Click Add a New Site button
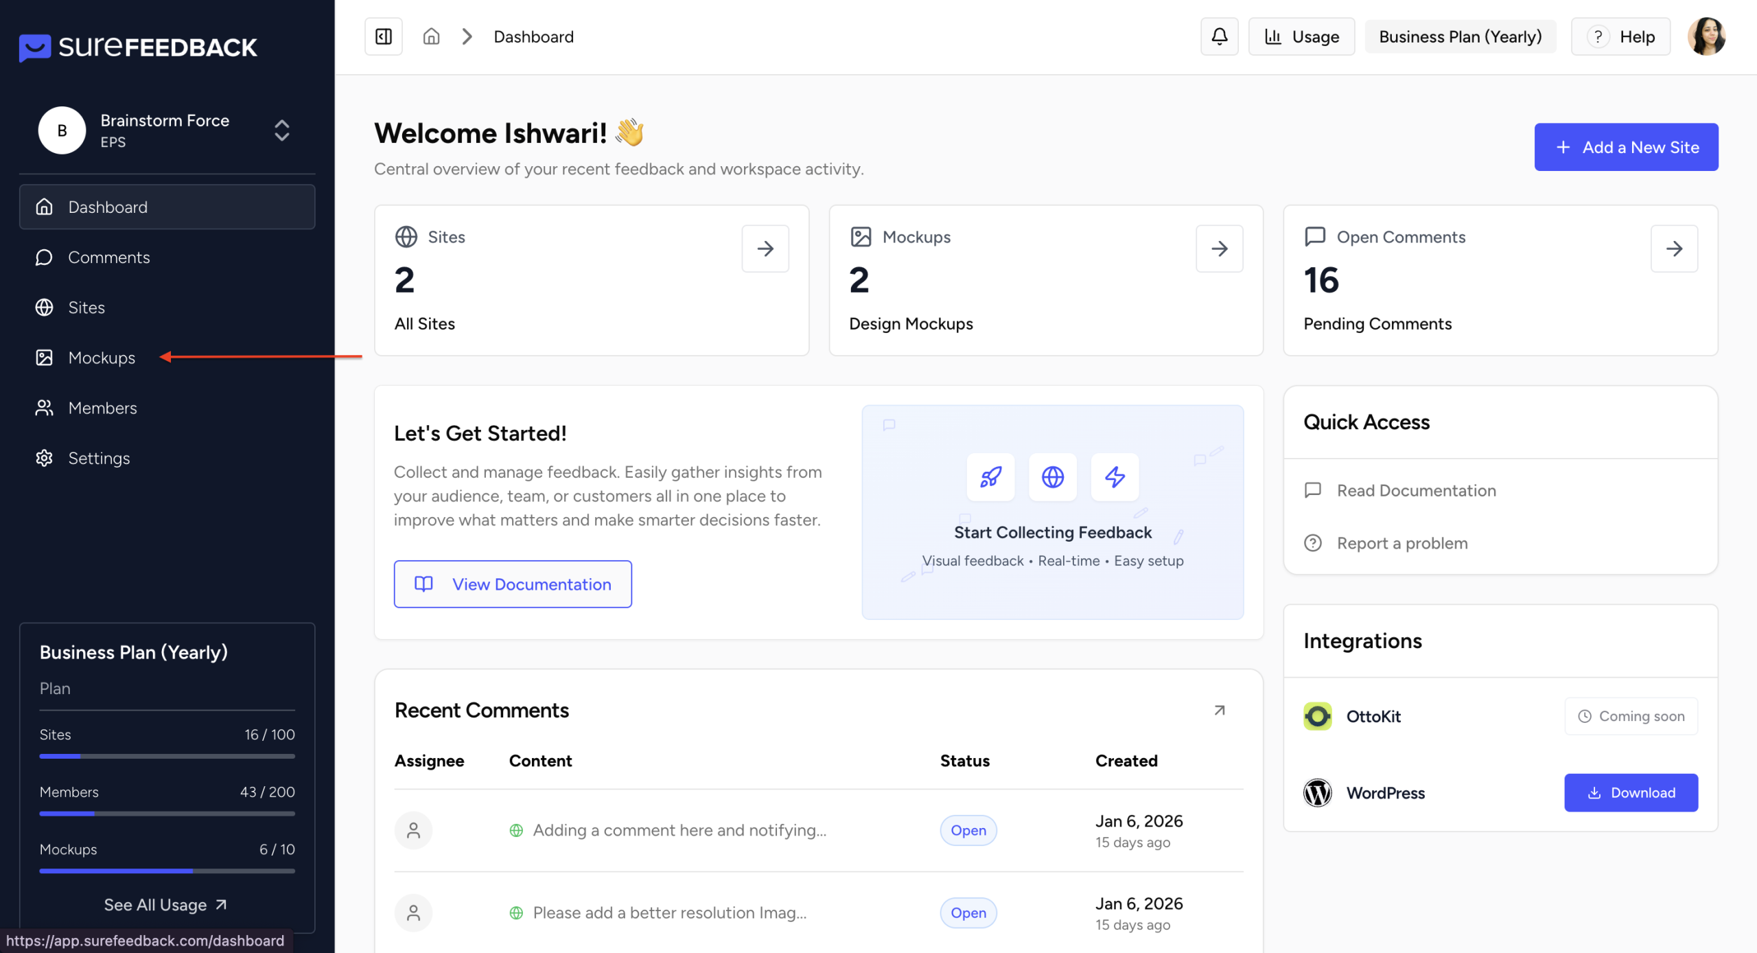This screenshot has width=1757, height=953. 1626,147
